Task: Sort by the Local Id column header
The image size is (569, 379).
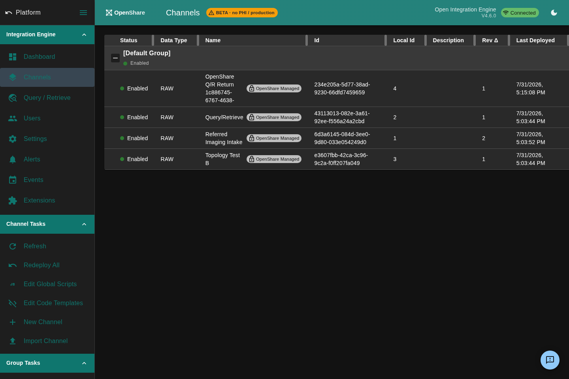Action: (x=404, y=40)
